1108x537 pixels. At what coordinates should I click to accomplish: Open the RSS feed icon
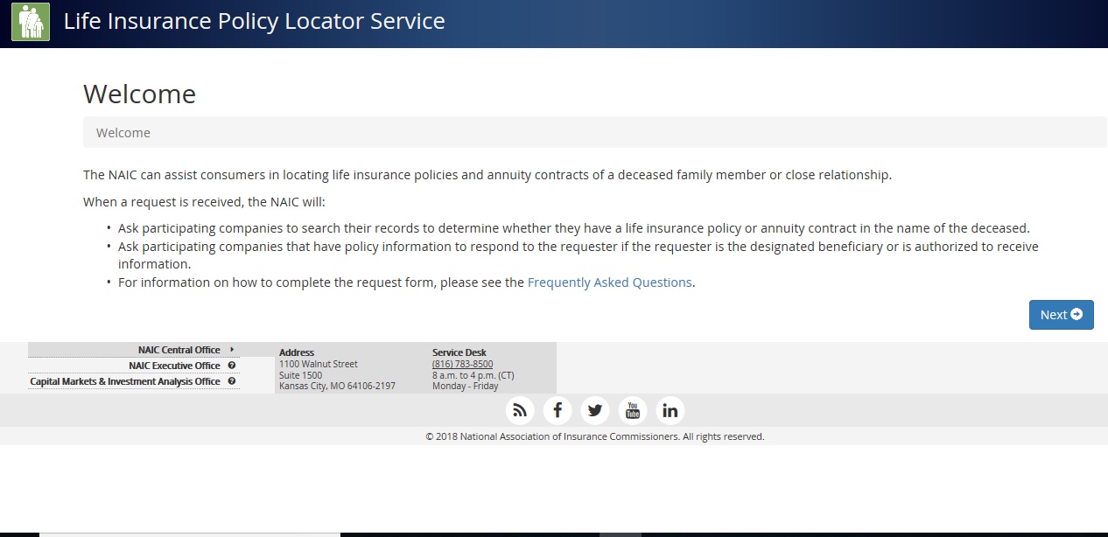tap(520, 410)
